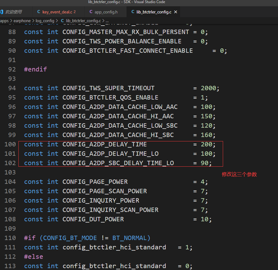Click the CONFIG_A2DP_SBC_DELAY_TIME_LO identifier
The width and height of the screenshot is (278, 270).
point(118,163)
